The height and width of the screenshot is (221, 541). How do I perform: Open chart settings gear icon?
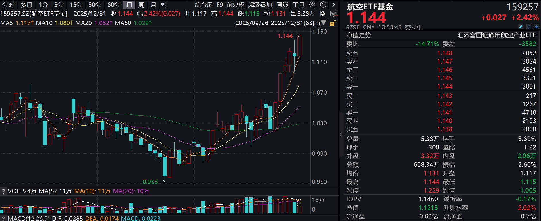pos(312,5)
